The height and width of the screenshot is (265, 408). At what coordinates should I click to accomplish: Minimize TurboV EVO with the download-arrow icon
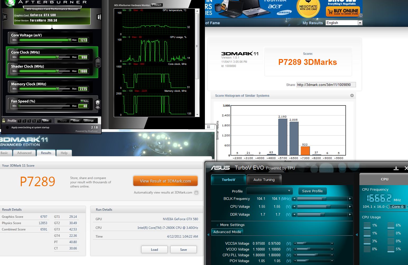[396, 168]
